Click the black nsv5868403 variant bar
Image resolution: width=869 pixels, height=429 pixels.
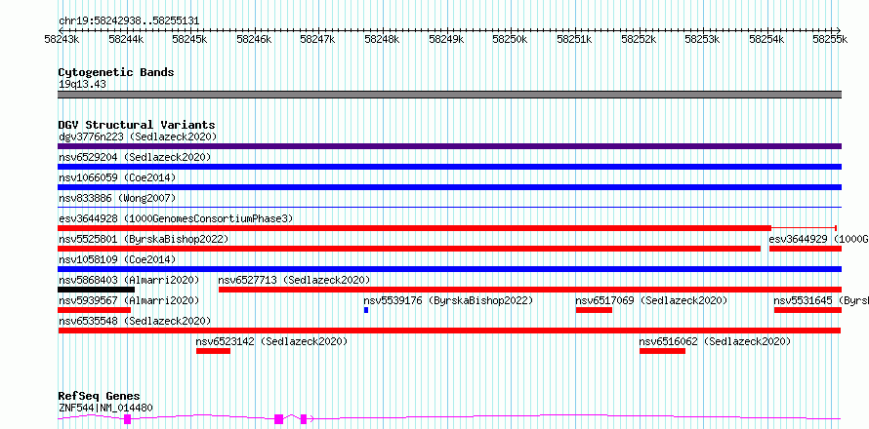click(97, 290)
